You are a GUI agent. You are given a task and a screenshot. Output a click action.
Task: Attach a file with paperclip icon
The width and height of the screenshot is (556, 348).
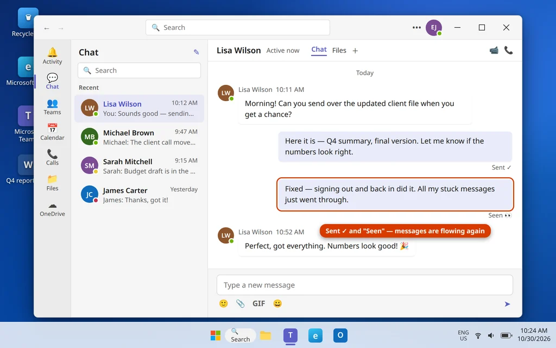pyautogui.click(x=240, y=303)
